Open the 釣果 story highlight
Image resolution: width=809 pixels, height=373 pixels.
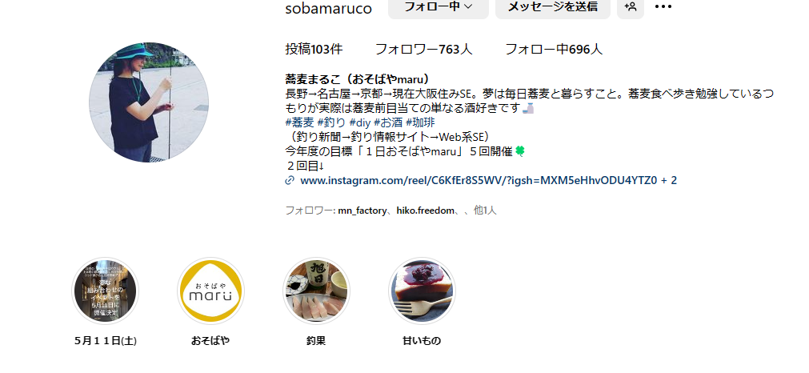[x=316, y=291]
